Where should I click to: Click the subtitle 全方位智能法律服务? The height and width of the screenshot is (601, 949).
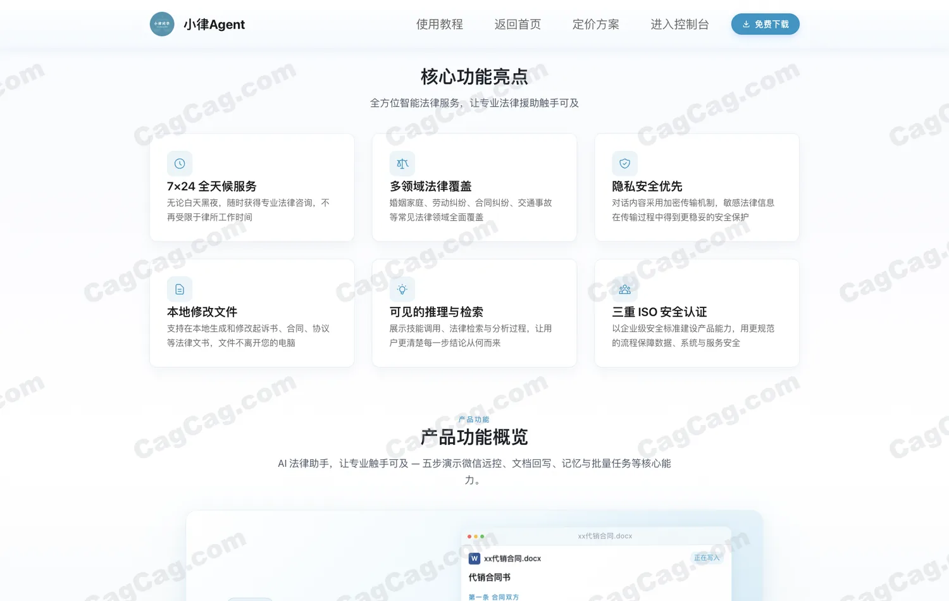[x=475, y=103]
